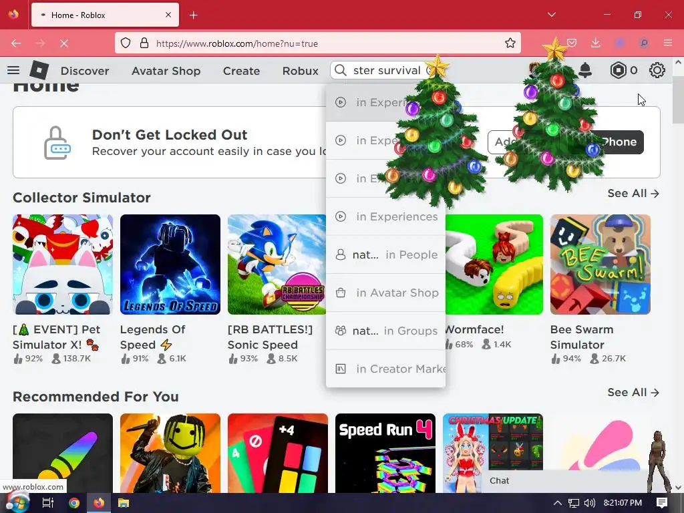This screenshot has width=684, height=513.
Task: Go back in Firefox
Action: pos(16,43)
